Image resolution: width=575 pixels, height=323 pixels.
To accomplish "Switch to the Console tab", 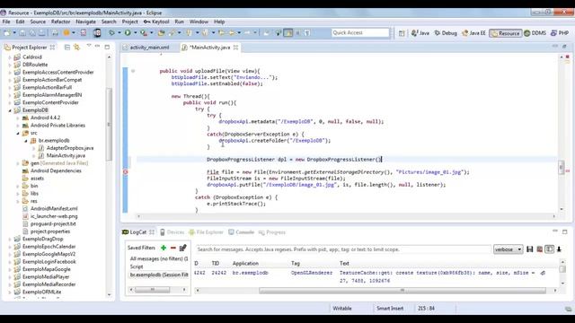I will [x=242, y=232].
